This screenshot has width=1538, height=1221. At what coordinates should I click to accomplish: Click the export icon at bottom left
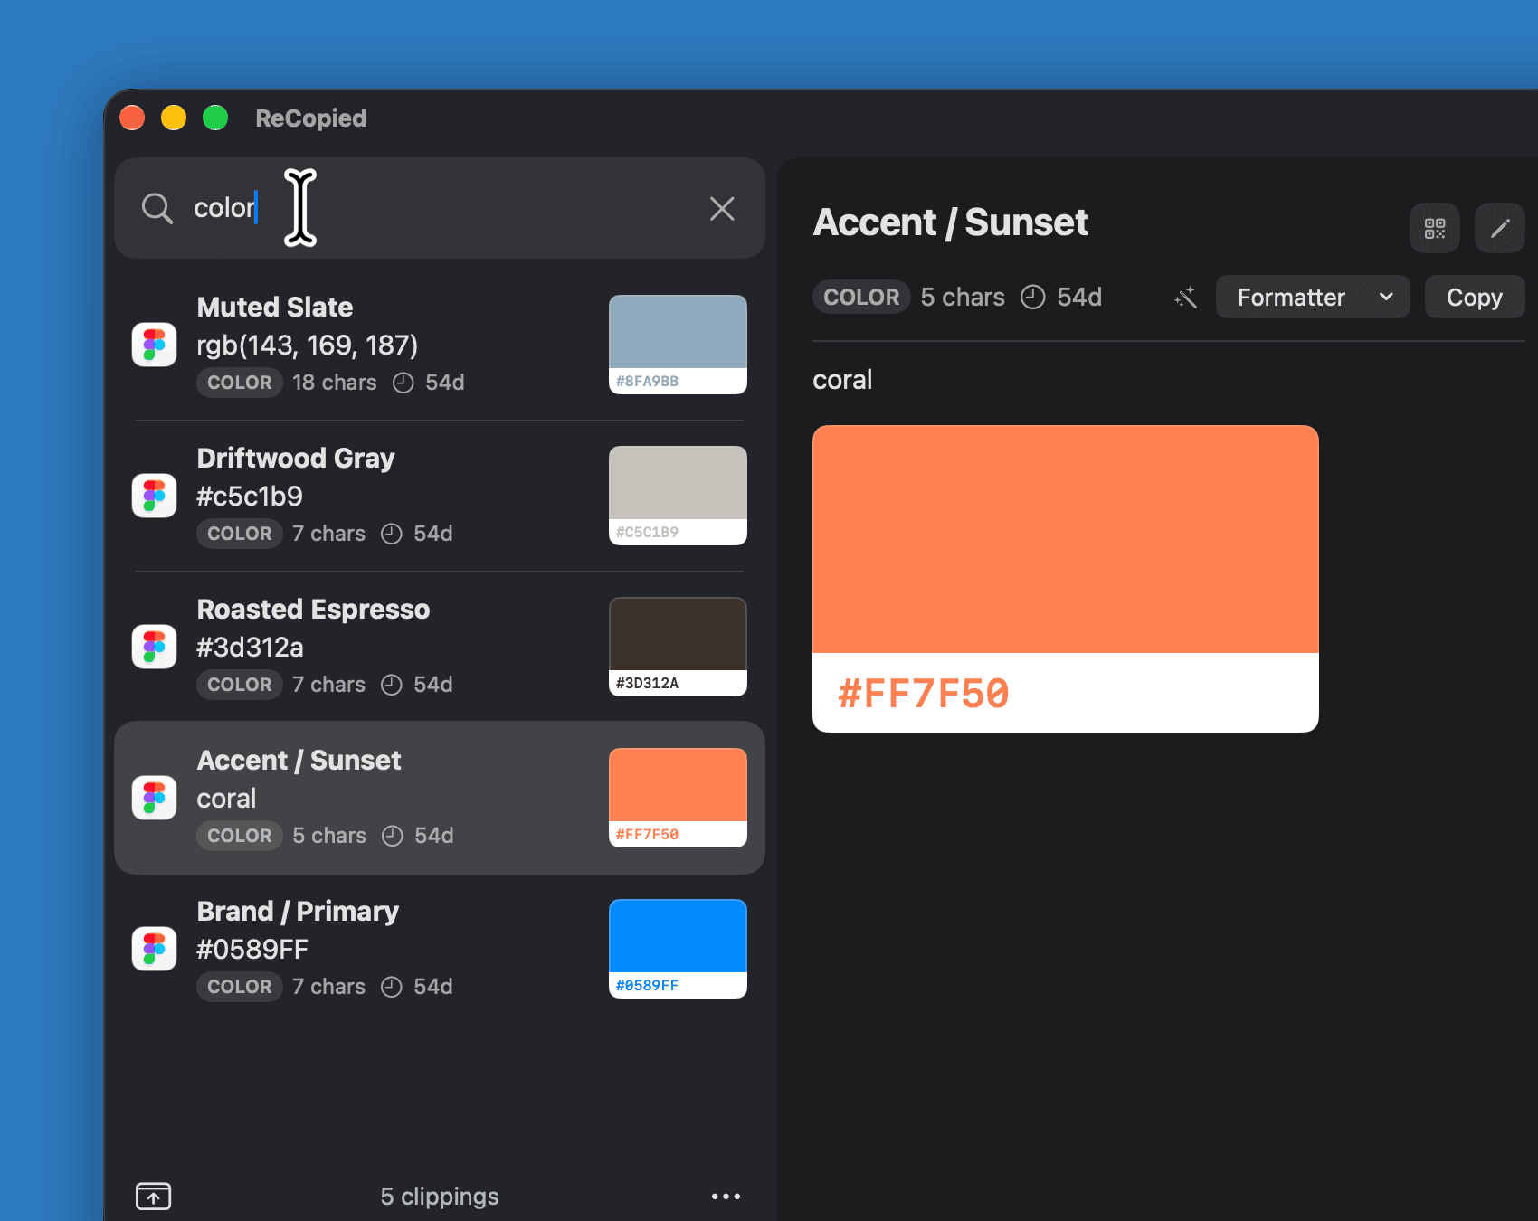coord(154,1196)
